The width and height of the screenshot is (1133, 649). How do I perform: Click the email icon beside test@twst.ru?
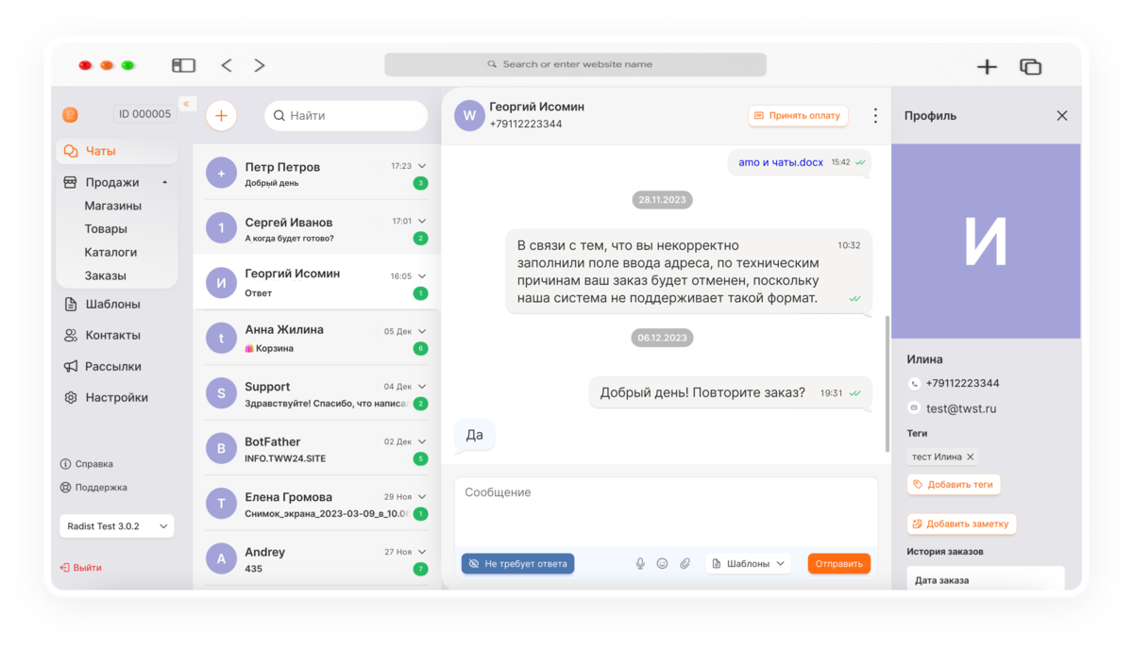pos(914,408)
